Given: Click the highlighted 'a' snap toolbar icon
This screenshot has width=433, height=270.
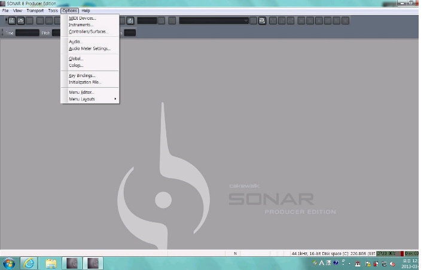Looking at the screenshot, I should tap(262, 21).
